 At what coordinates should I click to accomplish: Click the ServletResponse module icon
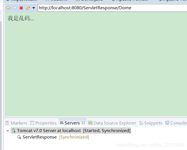19,137
